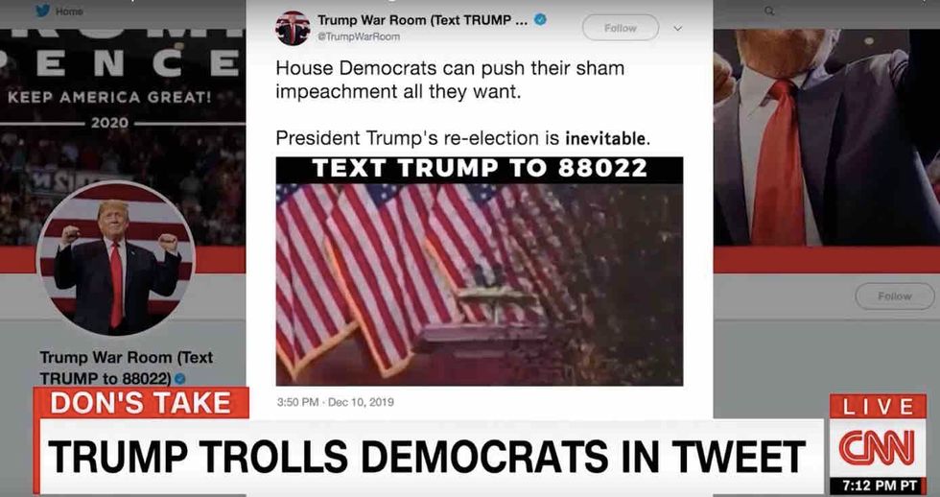940x497 pixels.
Task: Expand the tweet options chevron next to Follow
Action: coord(678,28)
